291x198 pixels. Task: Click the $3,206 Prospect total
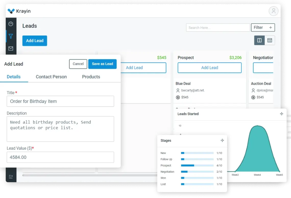point(235,58)
